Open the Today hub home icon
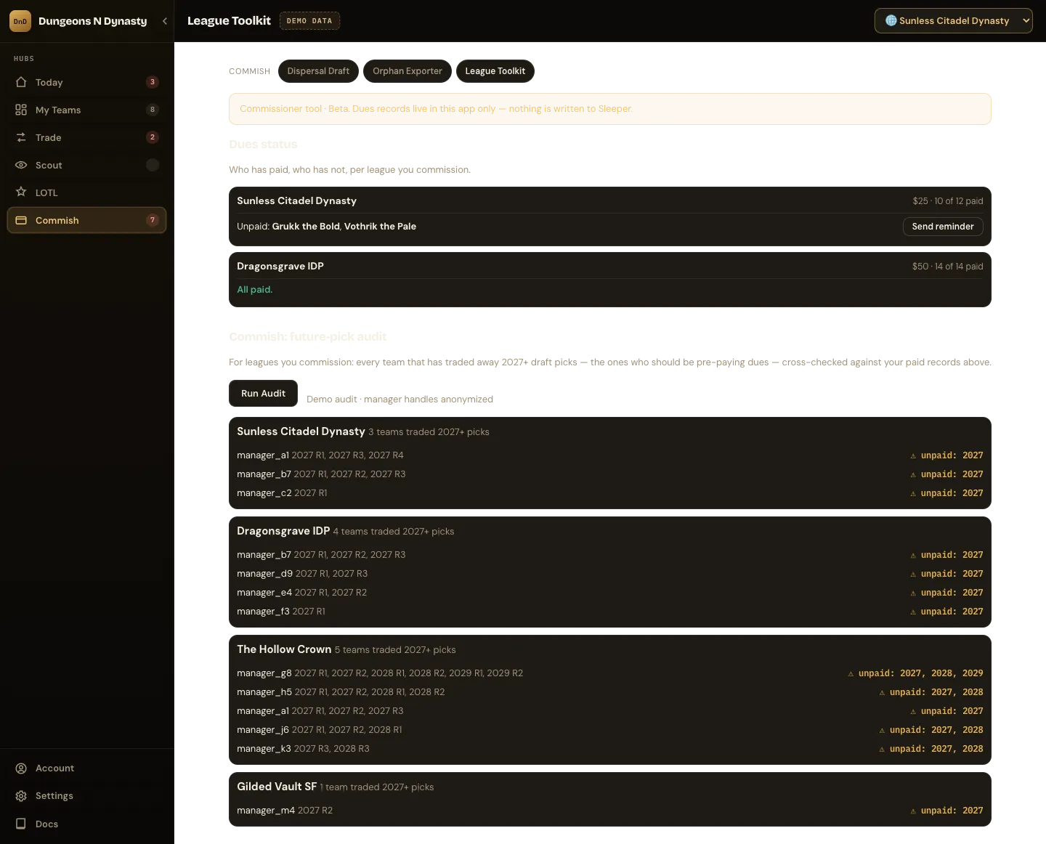Viewport: 1046px width, 844px height. 21,82
